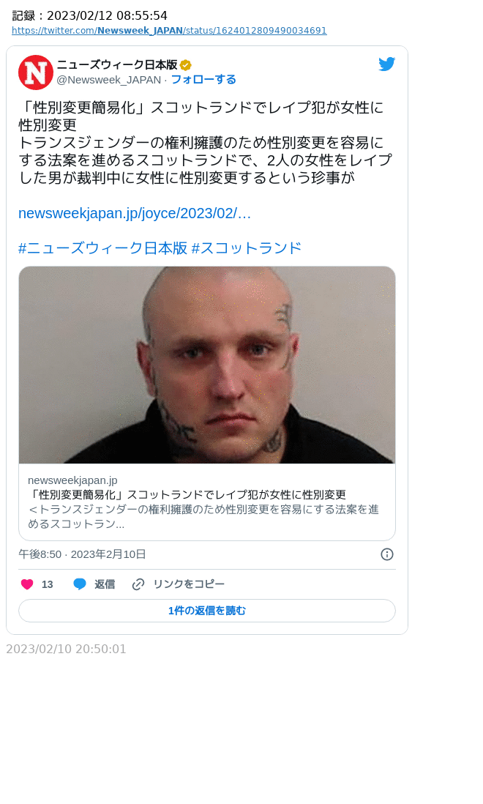This screenshot has height=804, width=483.
Task: Open the tweet info circle icon
Action: tap(387, 554)
